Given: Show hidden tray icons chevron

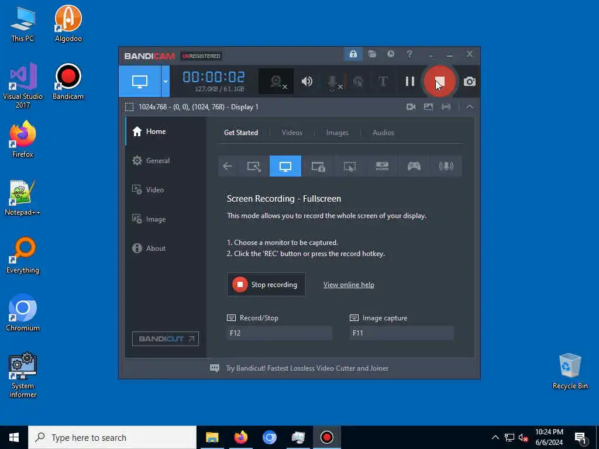Looking at the screenshot, I should pos(495,437).
